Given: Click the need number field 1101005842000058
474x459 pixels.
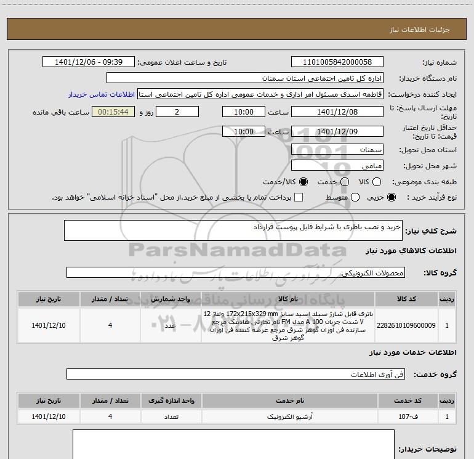Looking at the screenshot, I should coord(337,62).
